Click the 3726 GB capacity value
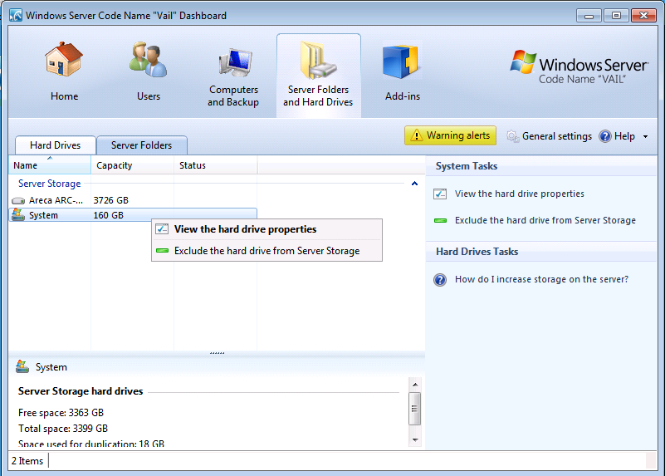The height and width of the screenshot is (476, 665). [110, 200]
